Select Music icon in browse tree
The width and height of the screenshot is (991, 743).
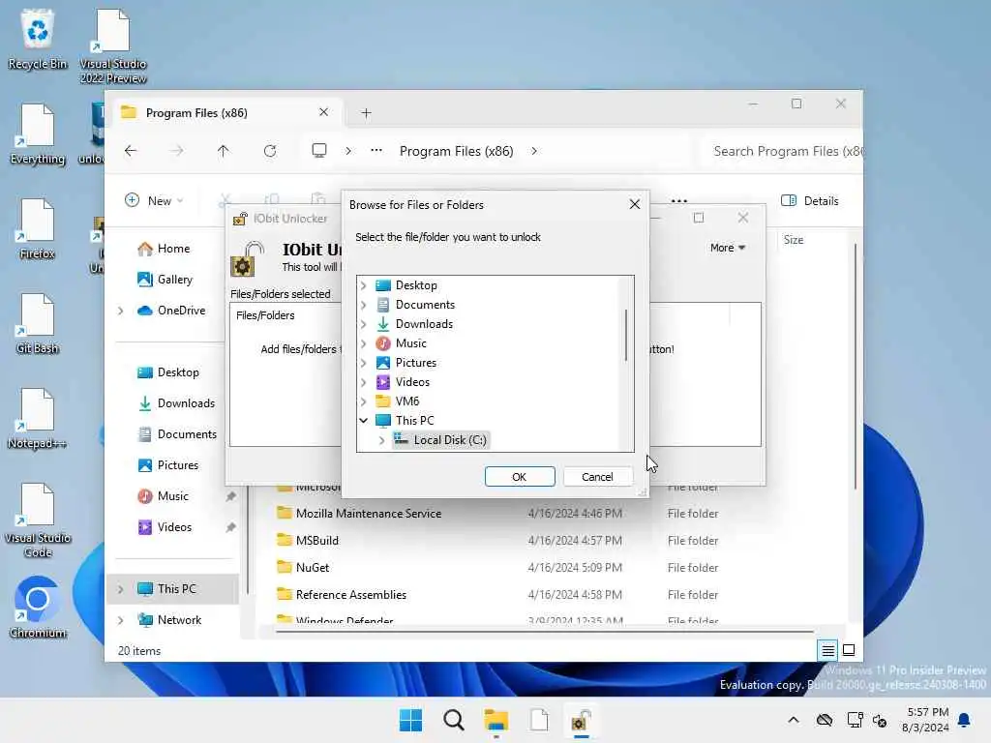click(x=383, y=343)
